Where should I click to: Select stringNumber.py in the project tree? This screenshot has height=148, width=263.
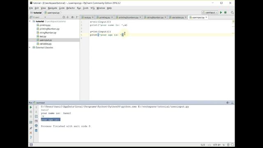(48, 32)
